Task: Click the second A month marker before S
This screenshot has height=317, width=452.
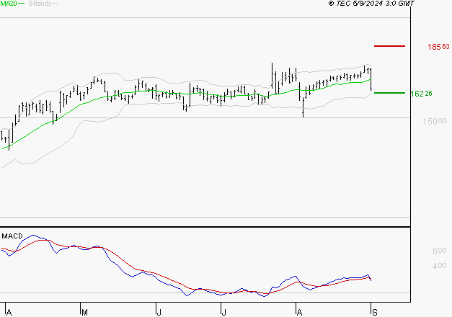Action: (299, 313)
